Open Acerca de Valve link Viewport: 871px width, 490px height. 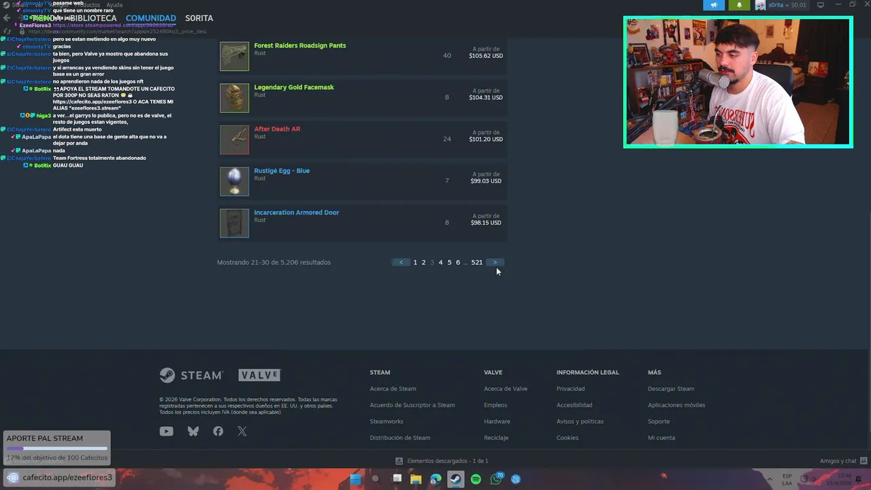point(506,389)
